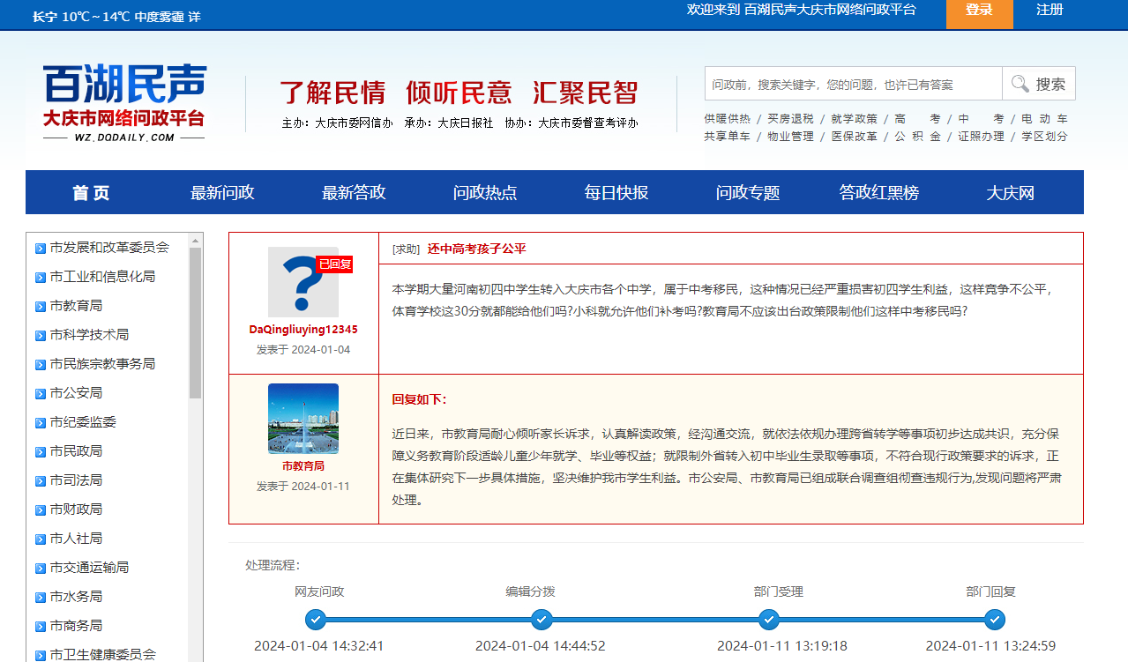
Task: Click the 百湖民声 site logo
Action: point(124,102)
